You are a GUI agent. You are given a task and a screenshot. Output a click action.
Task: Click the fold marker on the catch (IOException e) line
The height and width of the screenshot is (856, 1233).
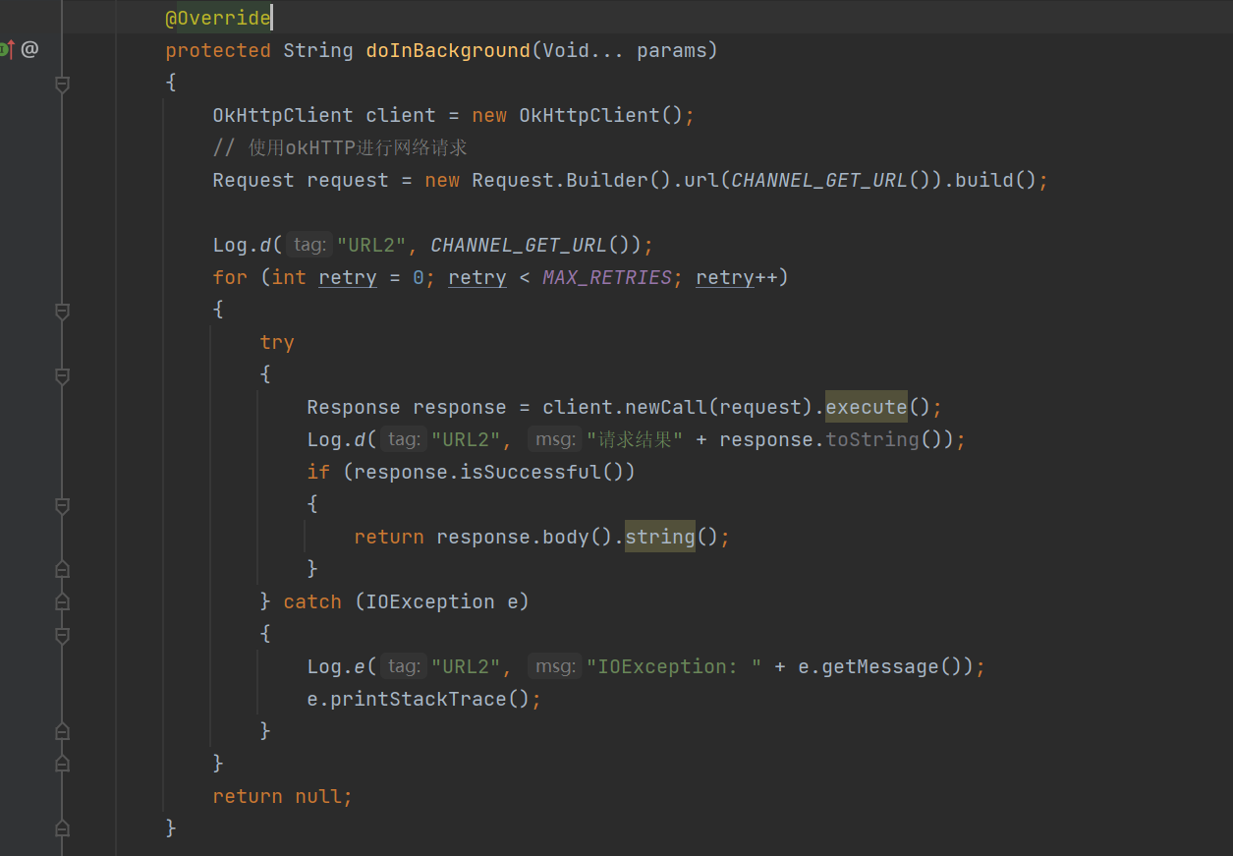(62, 601)
